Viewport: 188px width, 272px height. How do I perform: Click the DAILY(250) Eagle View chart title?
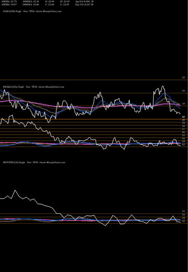click(32, 11)
